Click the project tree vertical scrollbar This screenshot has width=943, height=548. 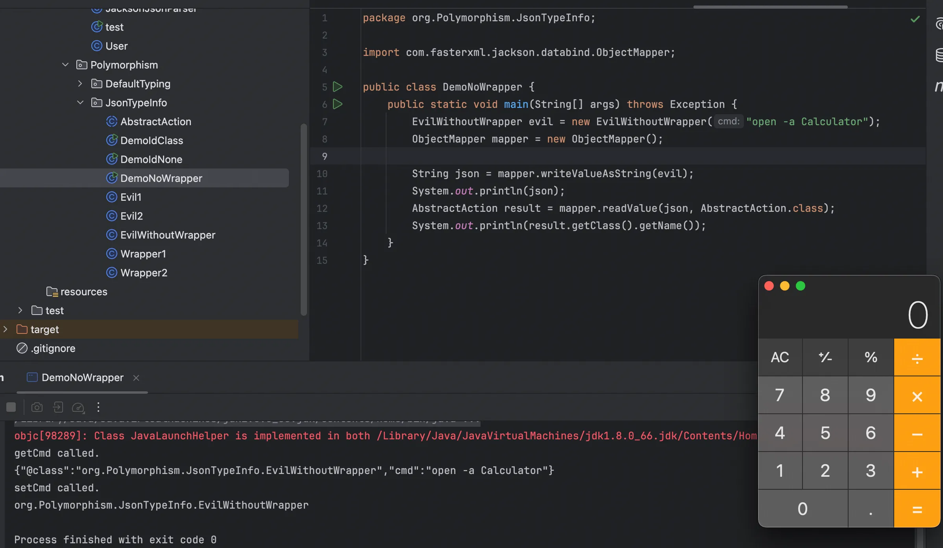point(303,219)
